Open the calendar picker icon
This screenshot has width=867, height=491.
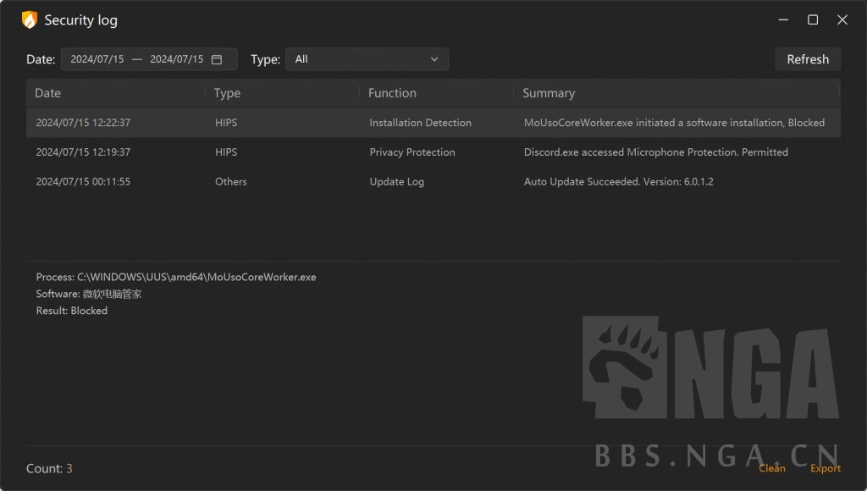(217, 59)
